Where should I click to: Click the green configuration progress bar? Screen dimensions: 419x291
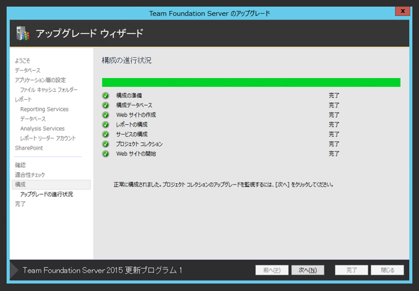[x=251, y=82]
